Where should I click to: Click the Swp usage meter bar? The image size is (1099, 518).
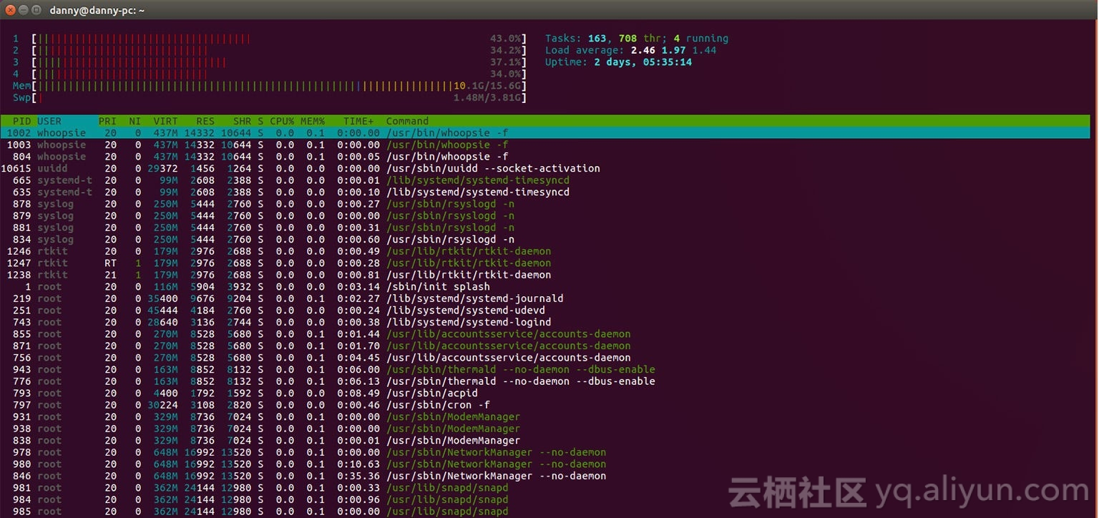(279, 97)
